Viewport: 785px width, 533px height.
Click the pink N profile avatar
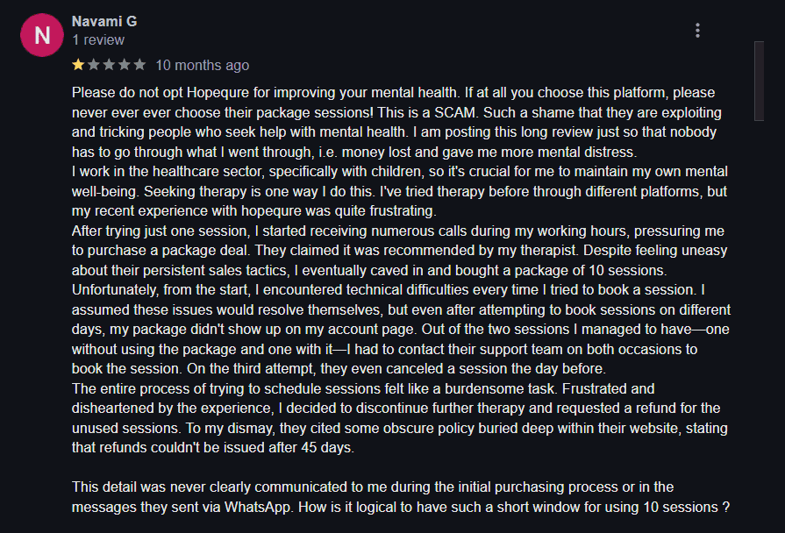[42, 35]
